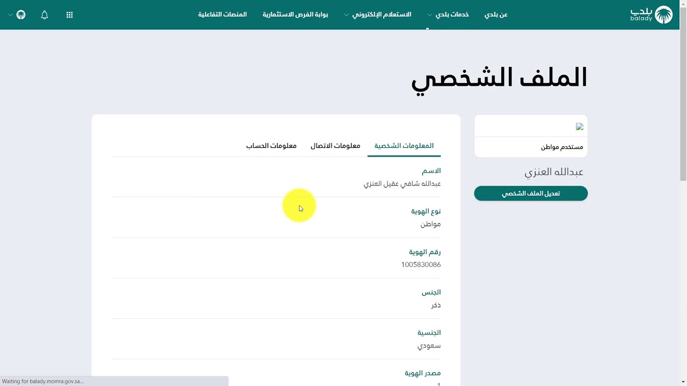This screenshot has height=386, width=687.
Task: Click the الاسم field label
Action: tap(431, 171)
